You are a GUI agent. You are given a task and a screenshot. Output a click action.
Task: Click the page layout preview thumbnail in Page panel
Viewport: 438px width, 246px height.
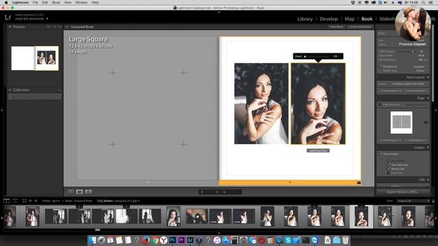tap(402, 122)
